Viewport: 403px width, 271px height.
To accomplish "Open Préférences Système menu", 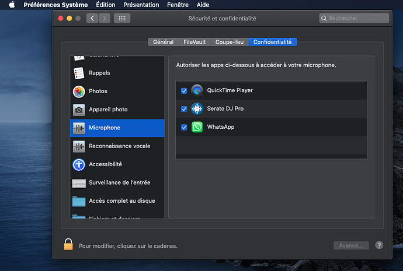I will click(55, 5).
